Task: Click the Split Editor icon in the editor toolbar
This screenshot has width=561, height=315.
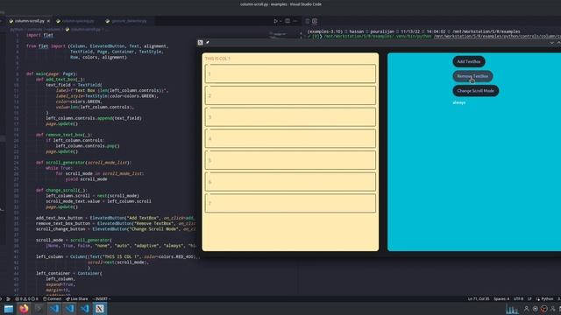Action: pos(288,21)
